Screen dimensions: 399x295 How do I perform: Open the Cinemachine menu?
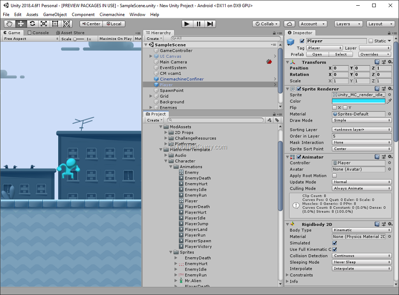click(112, 15)
